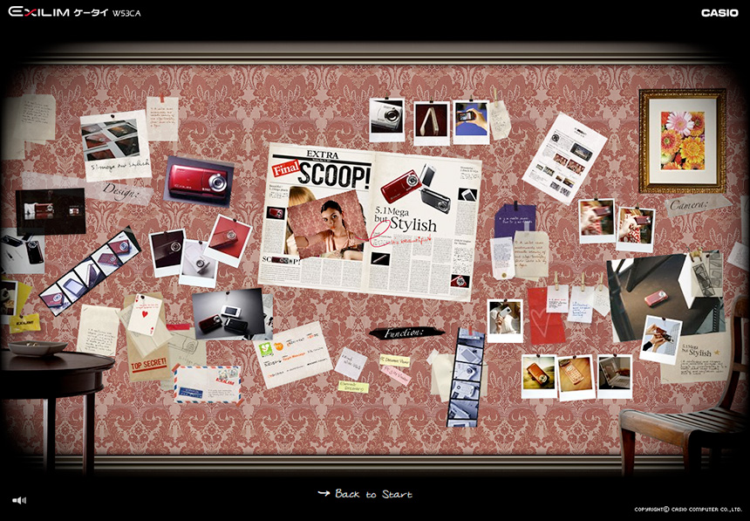Image resolution: width=750 pixels, height=521 pixels.
Task: Open the pink sticky note under Function
Action: tap(396, 375)
